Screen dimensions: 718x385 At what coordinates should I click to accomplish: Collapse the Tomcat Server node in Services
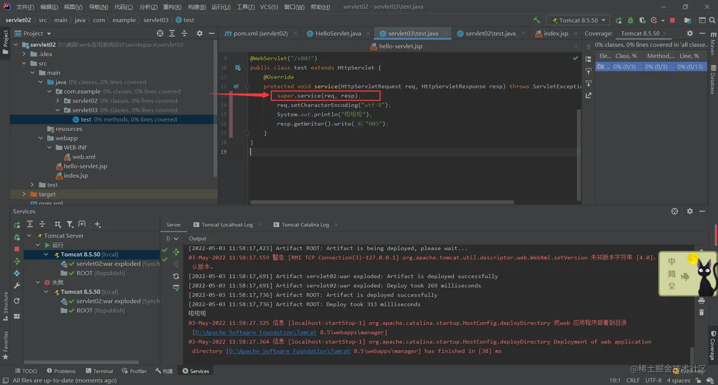tap(29, 236)
